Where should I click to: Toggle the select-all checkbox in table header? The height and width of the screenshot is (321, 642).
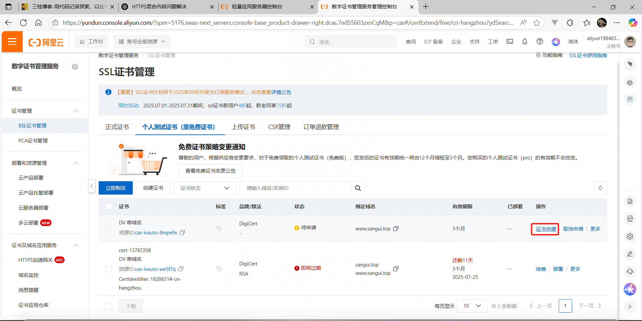click(109, 206)
